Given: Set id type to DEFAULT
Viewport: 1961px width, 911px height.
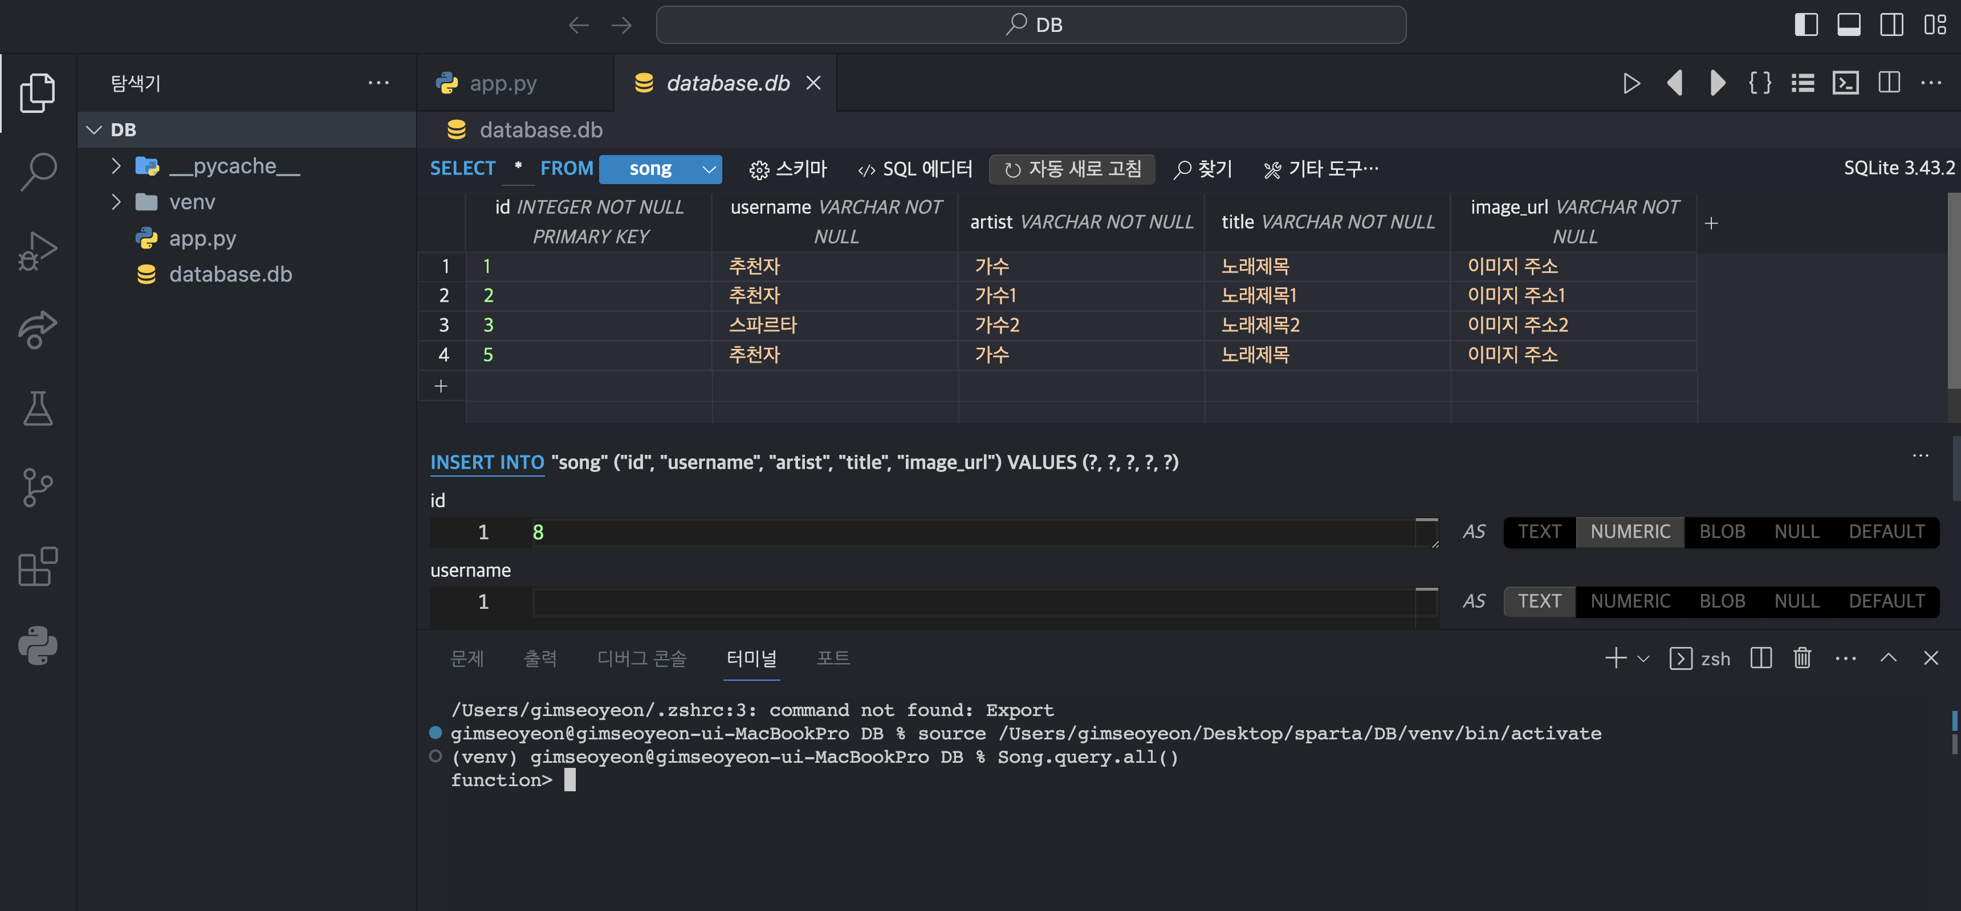Looking at the screenshot, I should 1886,532.
